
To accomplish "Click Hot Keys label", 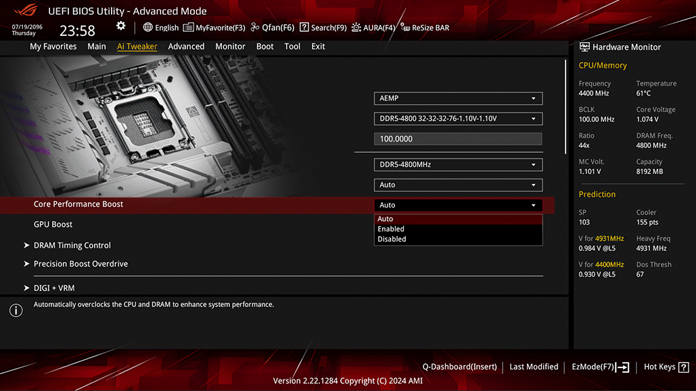I will [659, 367].
